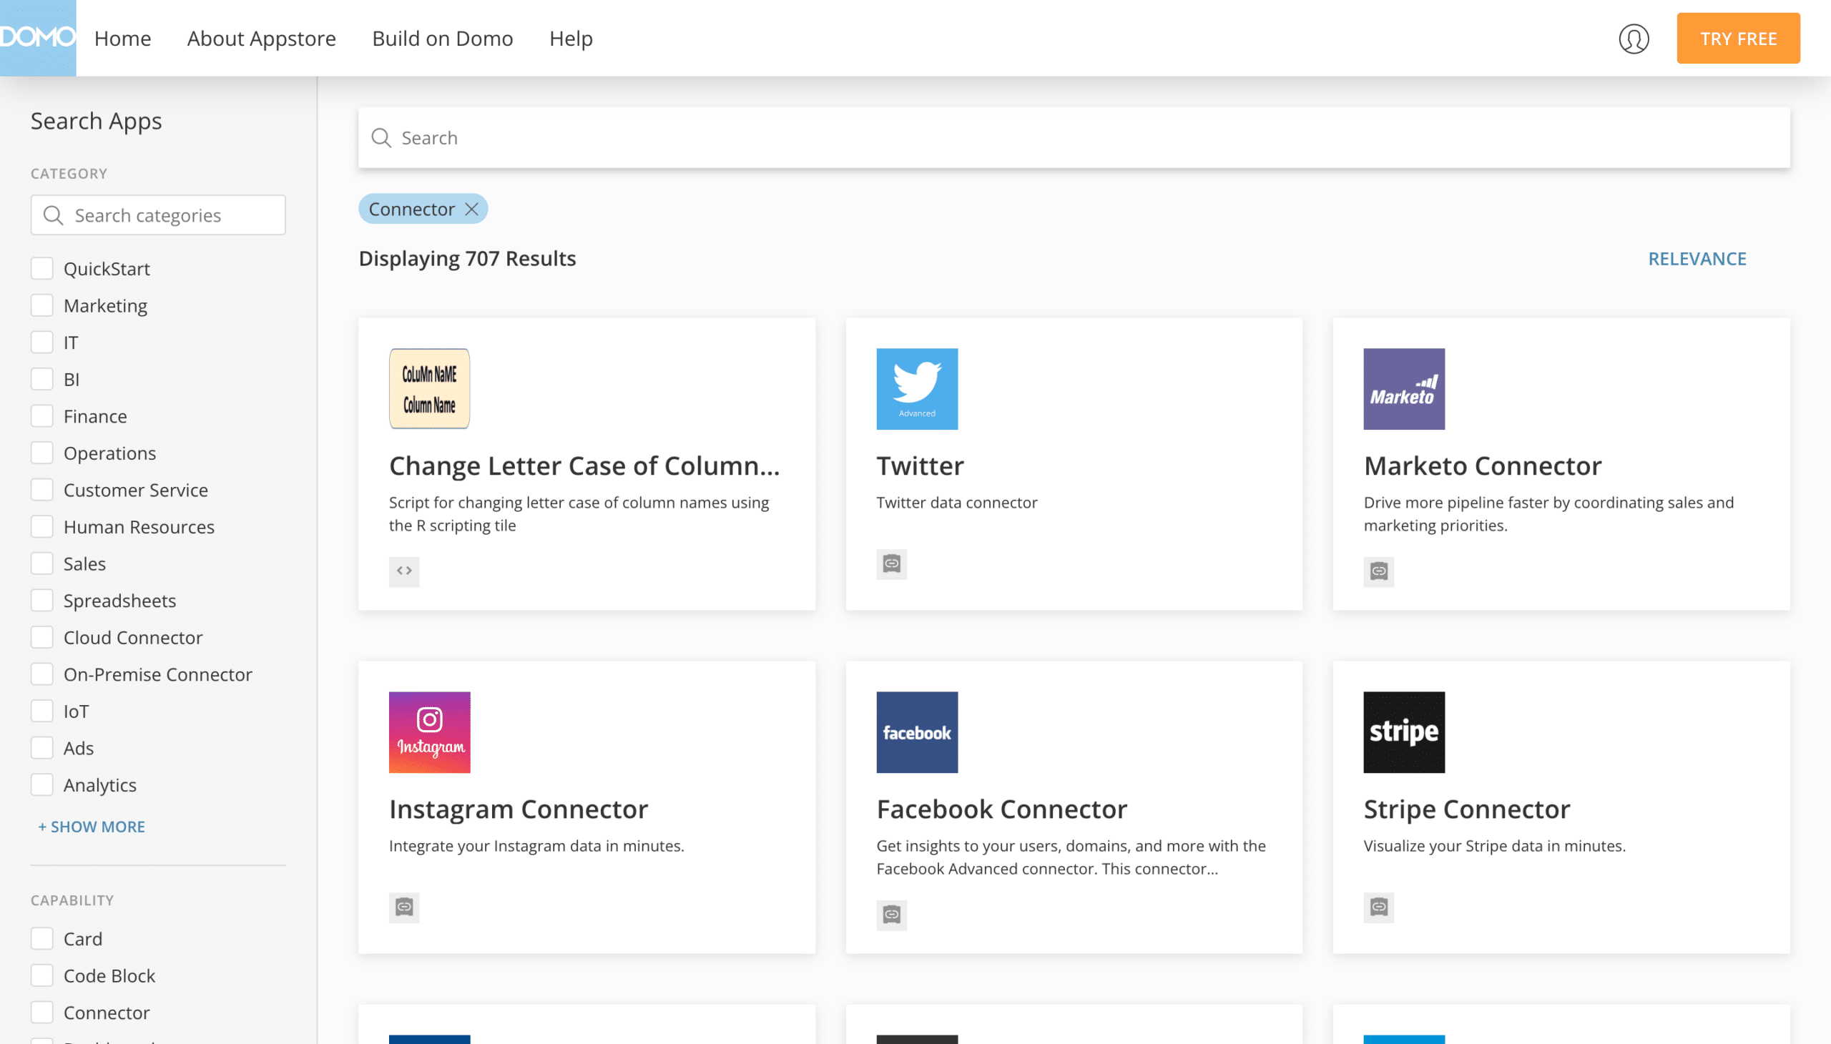Click the Twitter bird app icon

pyautogui.click(x=917, y=388)
